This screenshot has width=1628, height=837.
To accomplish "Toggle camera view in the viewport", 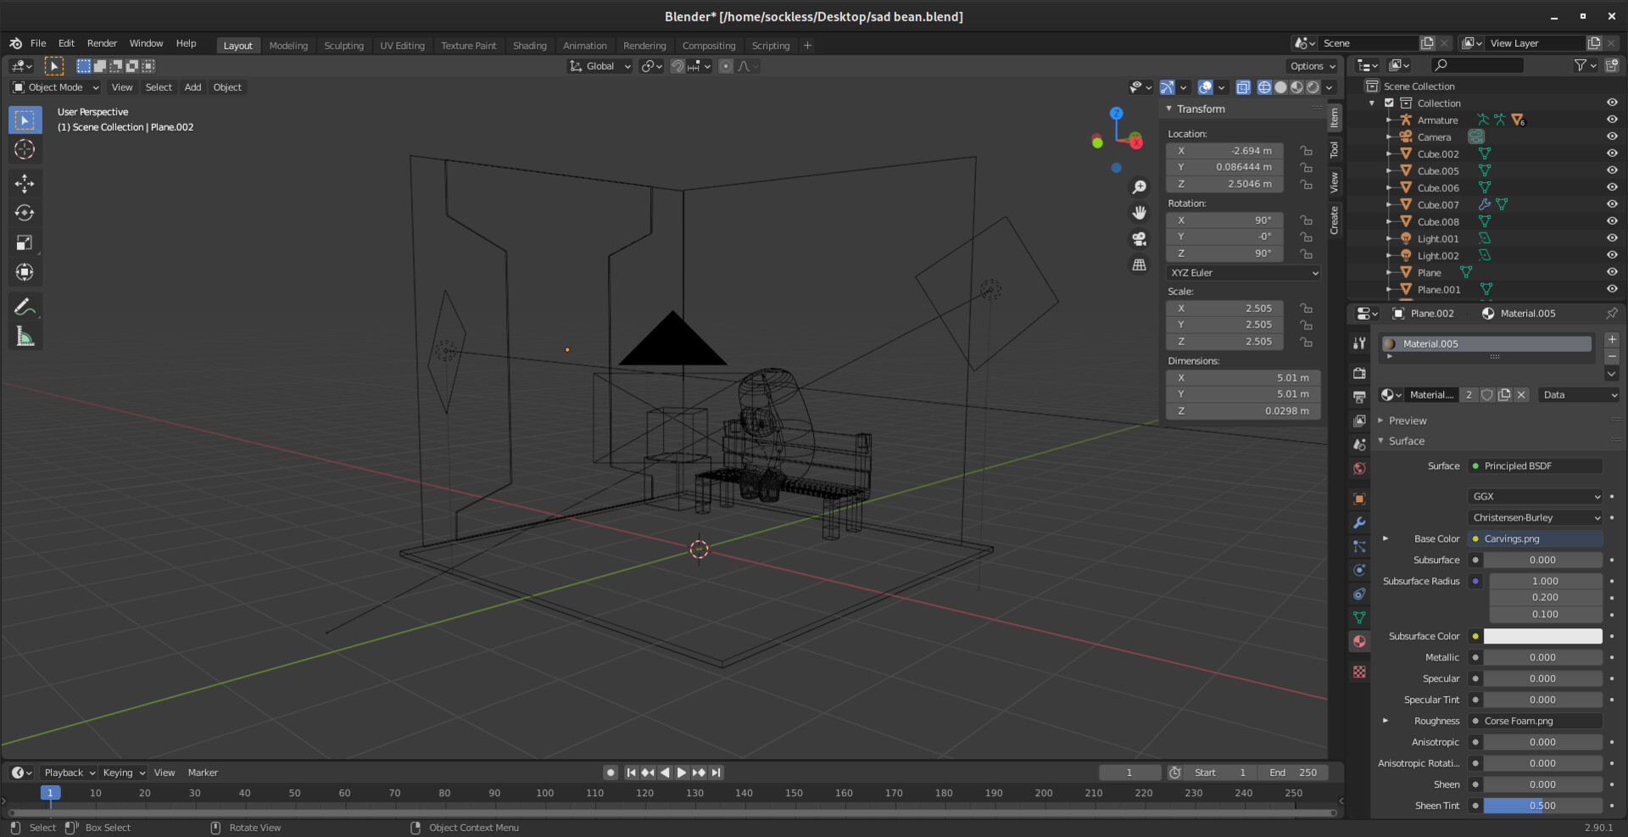I will pos(1140,239).
